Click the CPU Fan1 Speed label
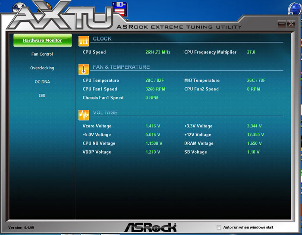 click(100, 89)
